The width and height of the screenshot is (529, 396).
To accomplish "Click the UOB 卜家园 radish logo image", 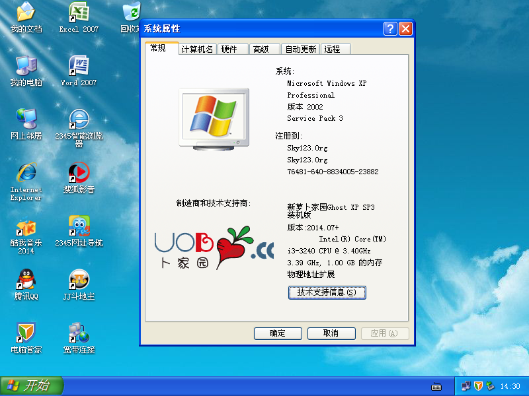I will [x=214, y=248].
